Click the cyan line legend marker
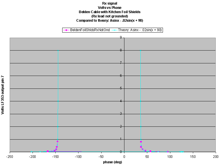This screenshot has width=220, height=165. (x=114, y=30)
